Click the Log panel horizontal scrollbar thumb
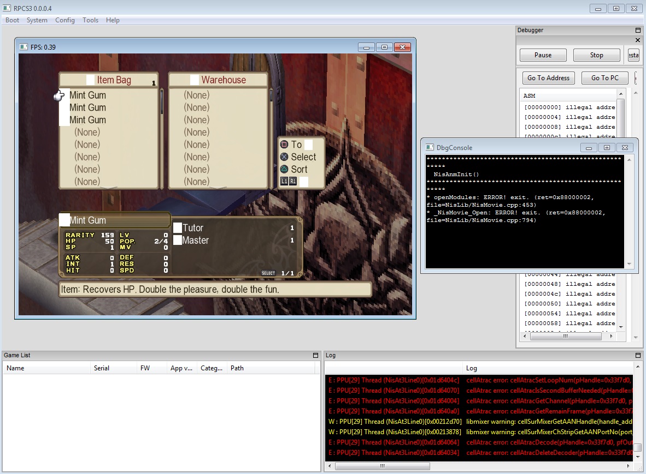This screenshot has height=474, width=646. [x=382, y=466]
